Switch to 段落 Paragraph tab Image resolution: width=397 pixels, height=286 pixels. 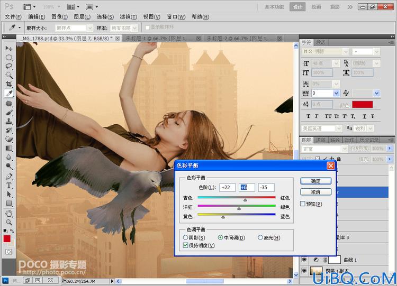click(x=321, y=42)
